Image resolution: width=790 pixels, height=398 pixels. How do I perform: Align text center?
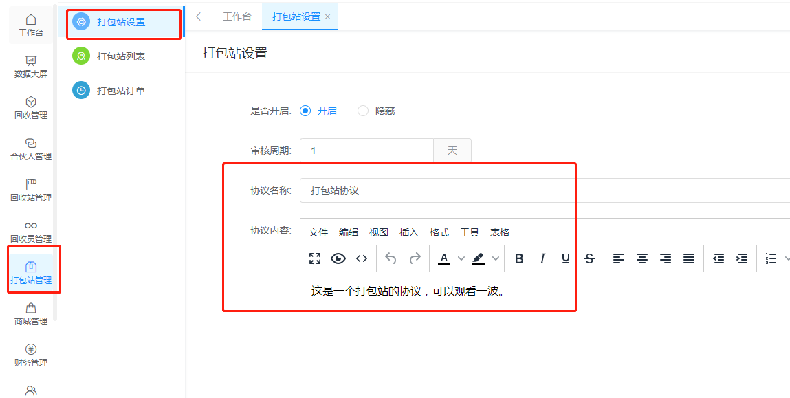(642, 258)
